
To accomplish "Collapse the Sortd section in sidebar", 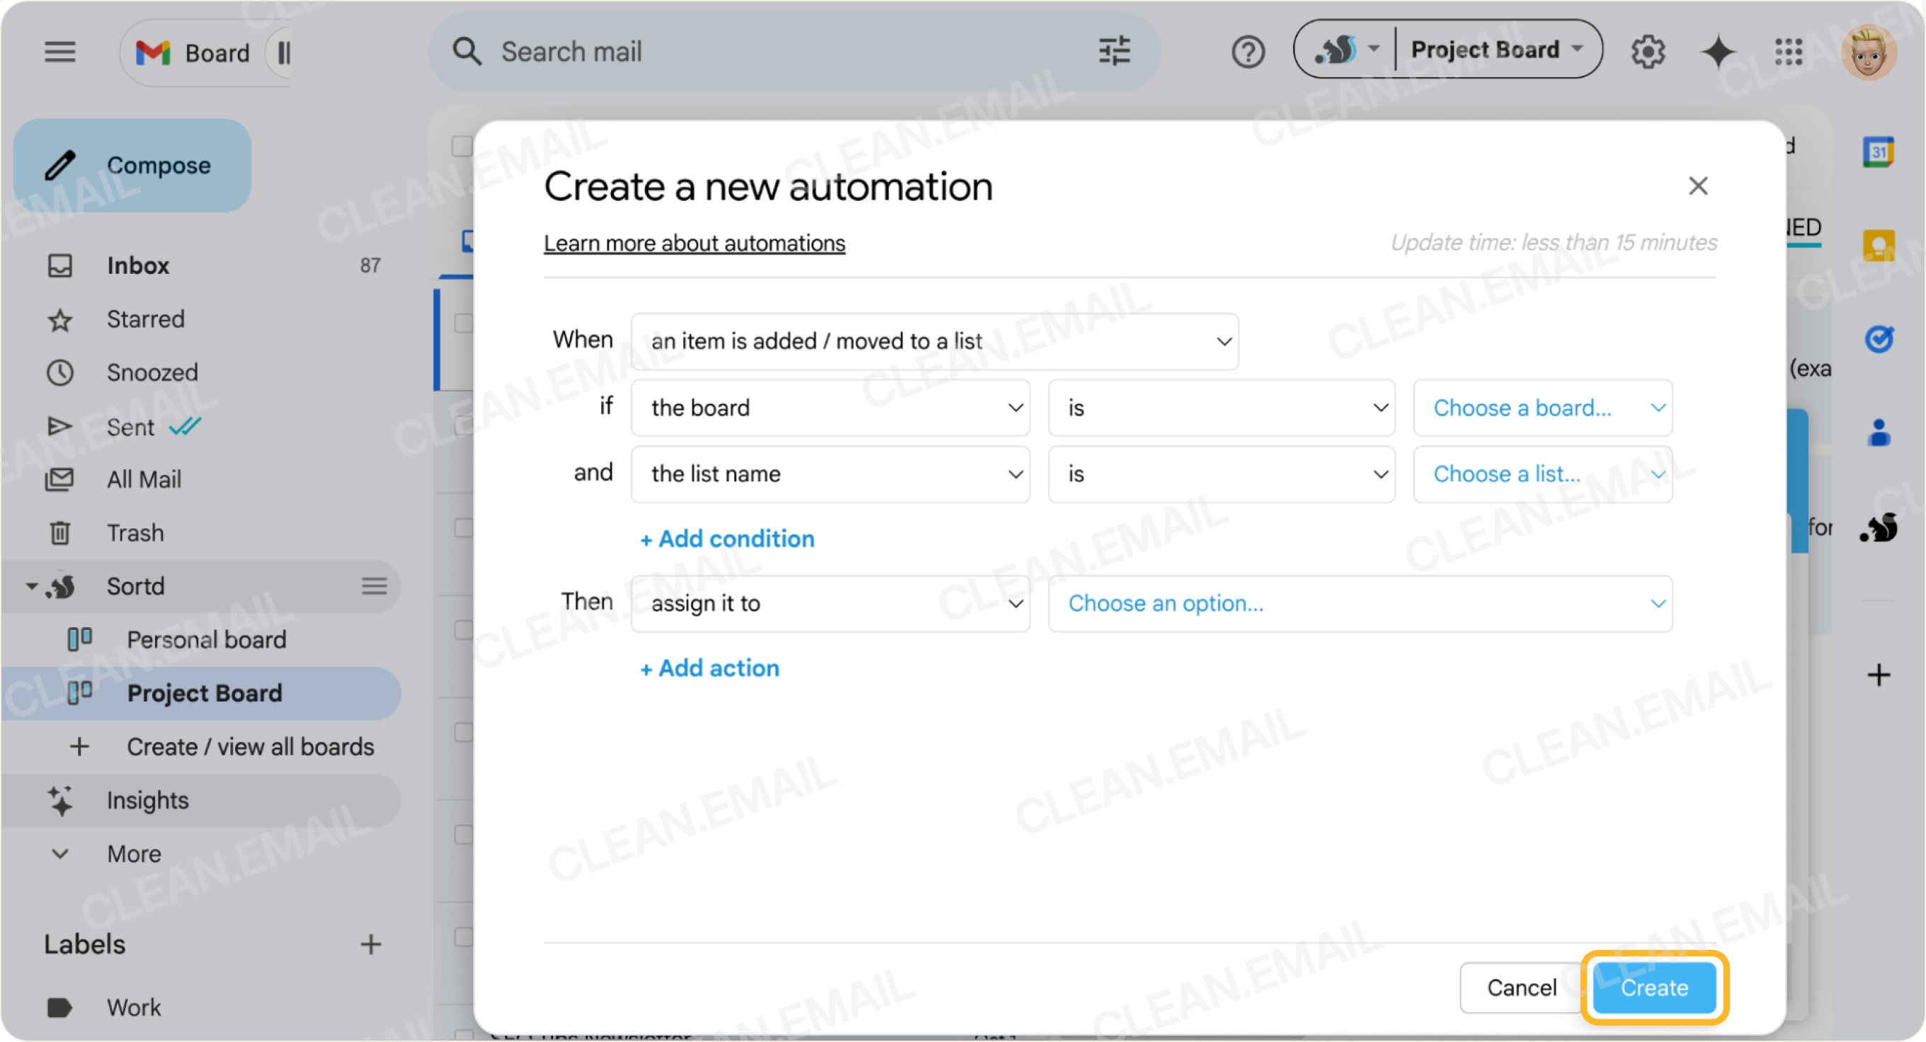I will pos(31,586).
